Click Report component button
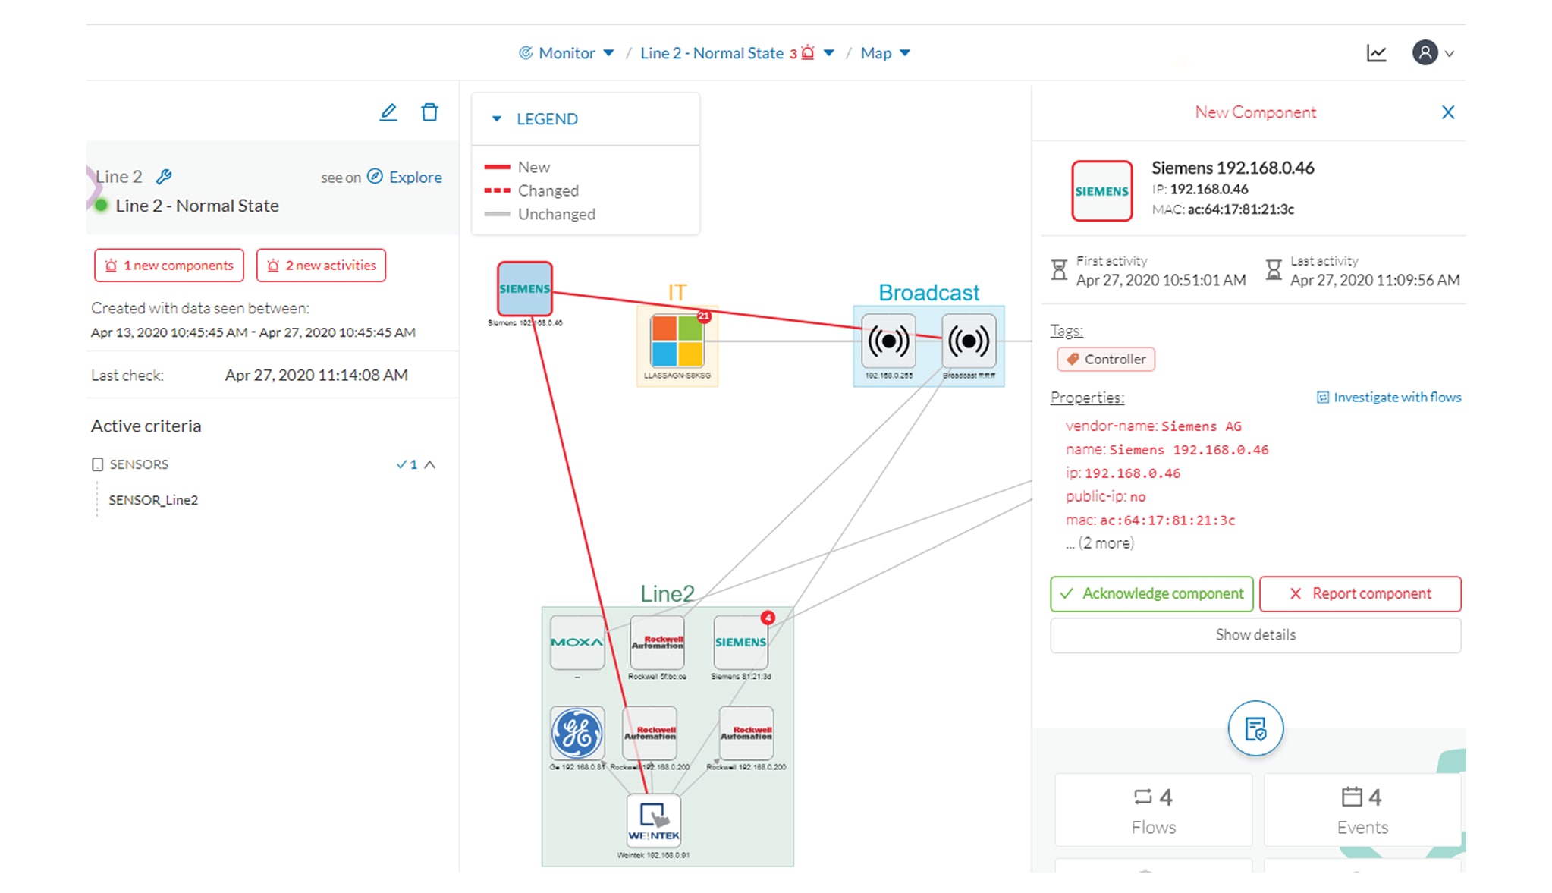1552x893 pixels. 1360,594
